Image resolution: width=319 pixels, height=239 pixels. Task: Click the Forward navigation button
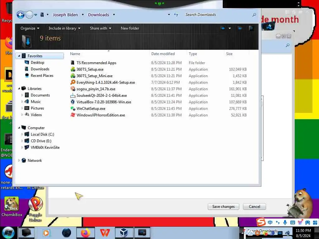tap(30, 15)
